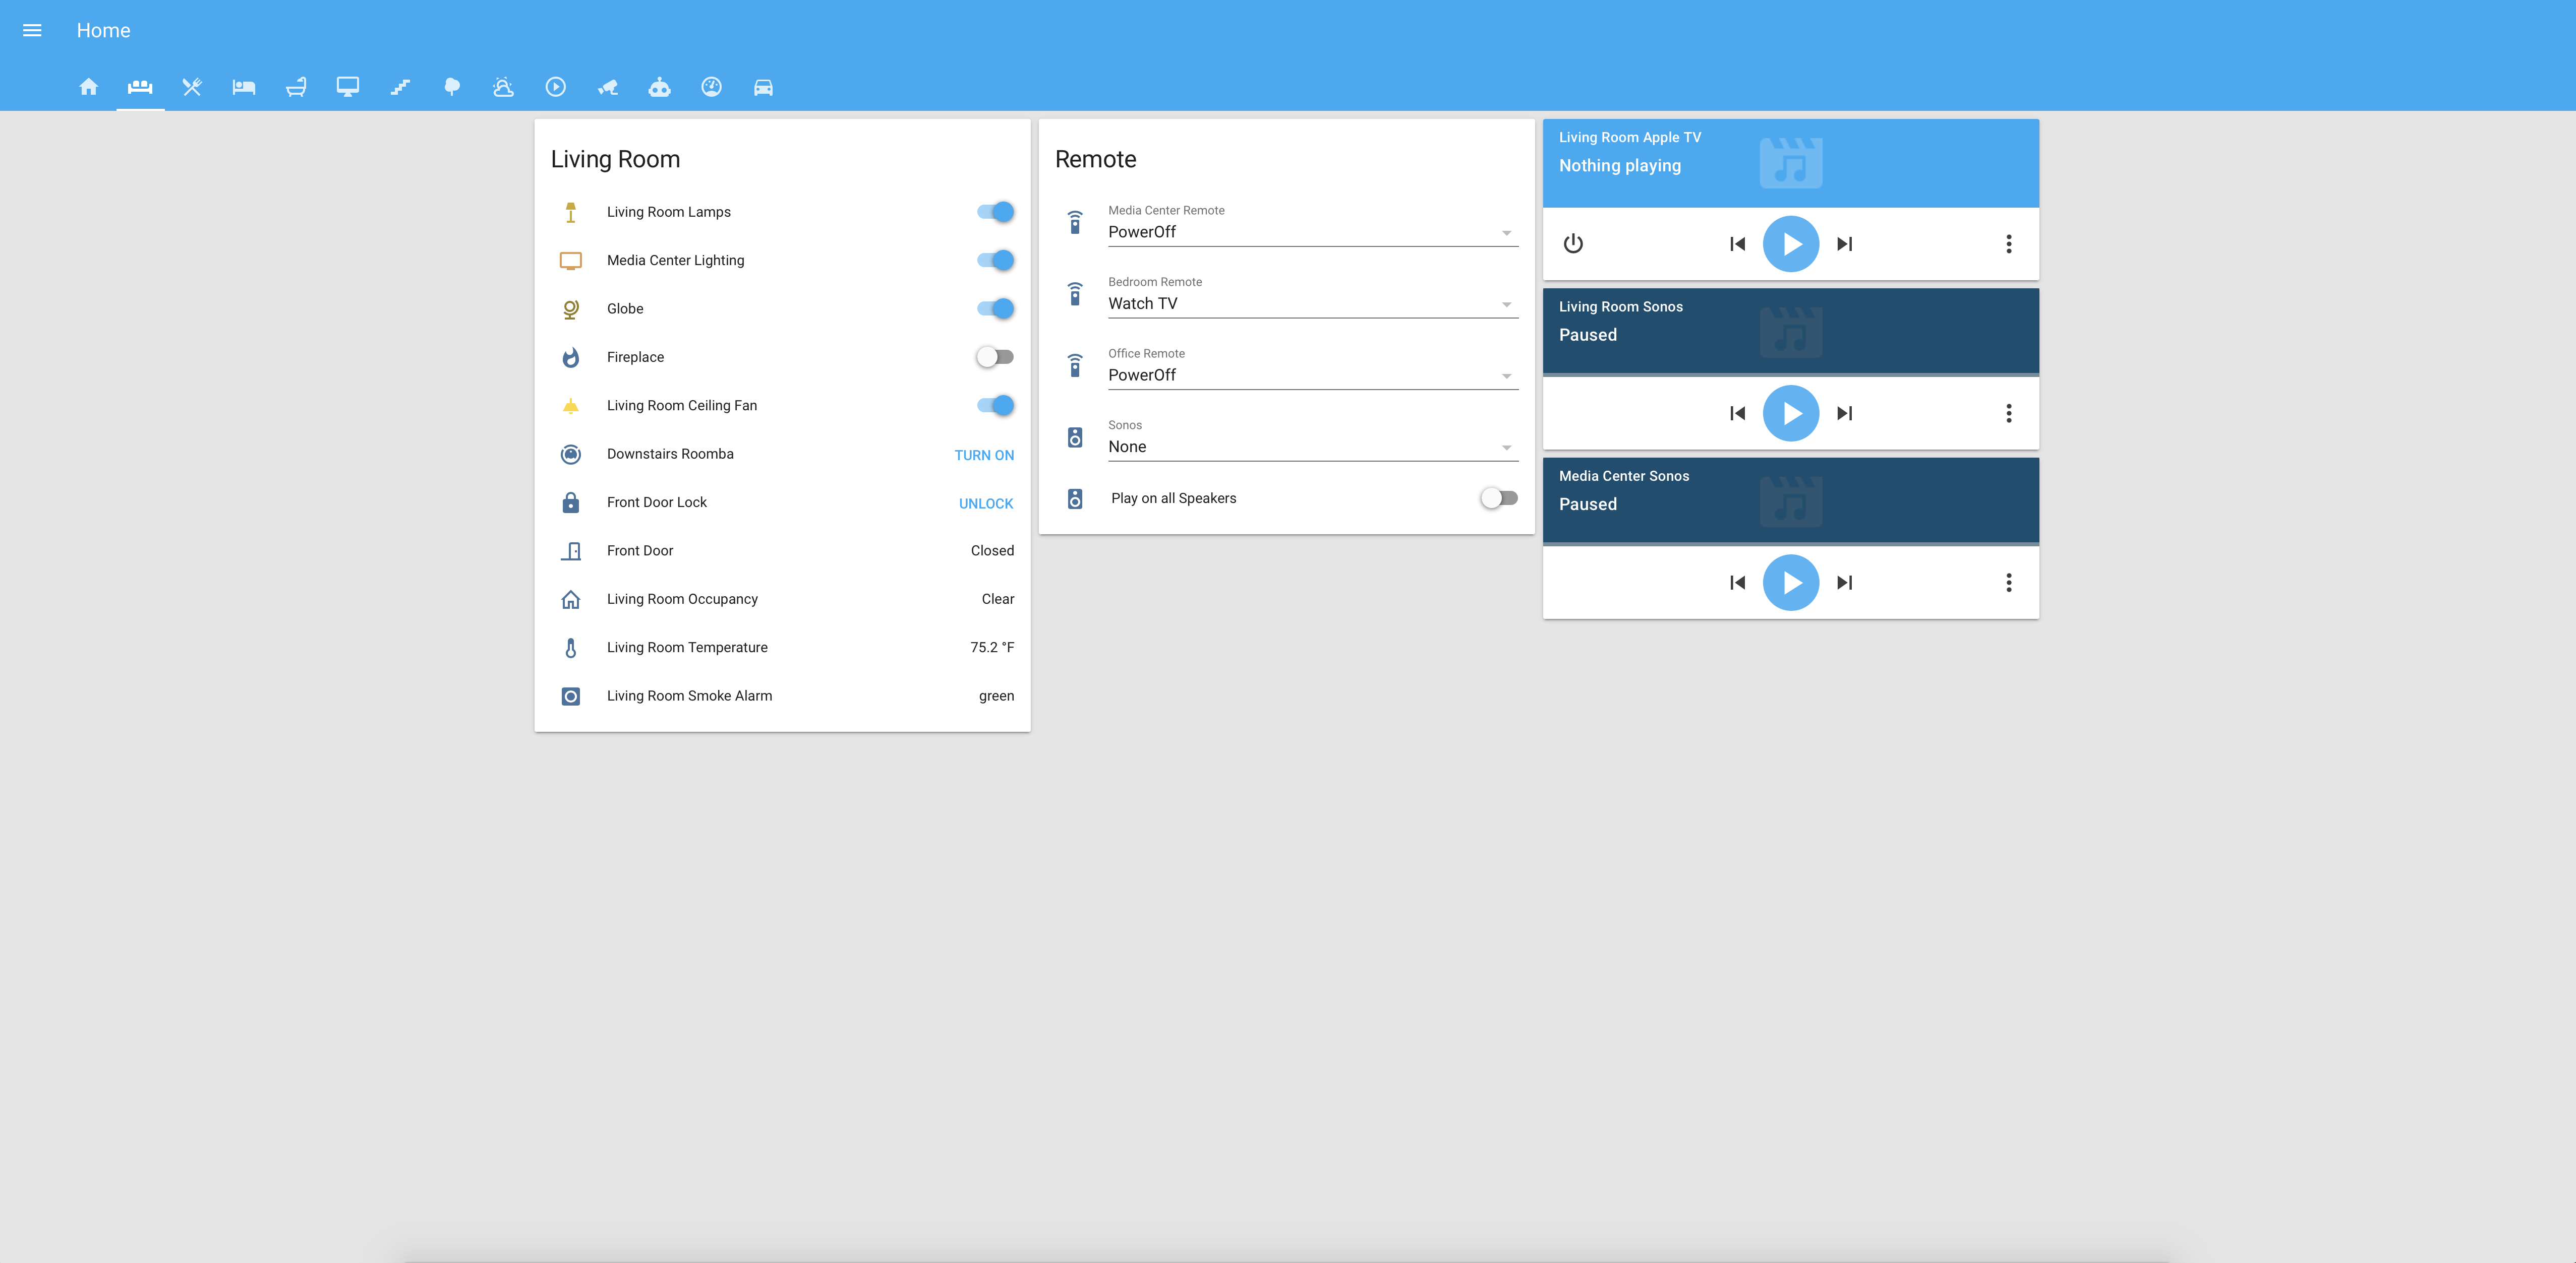Image resolution: width=2576 pixels, height=1263 pixels.
Task: Click the Apple TV power icon
Action: [x=1573, y=244]
